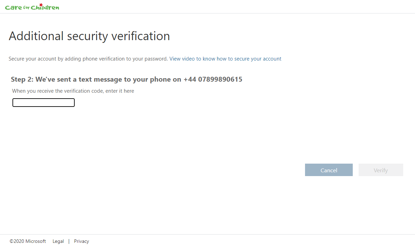Click the separator between Legal and Privacy
This screenshot has width=415, height=247.
(69, 241)
